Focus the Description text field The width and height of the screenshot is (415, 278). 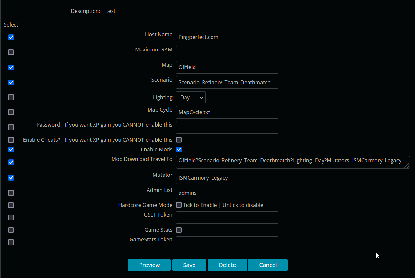155,11
